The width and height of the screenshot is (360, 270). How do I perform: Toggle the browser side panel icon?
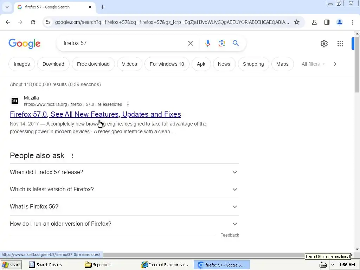click(x=327, y=22)
